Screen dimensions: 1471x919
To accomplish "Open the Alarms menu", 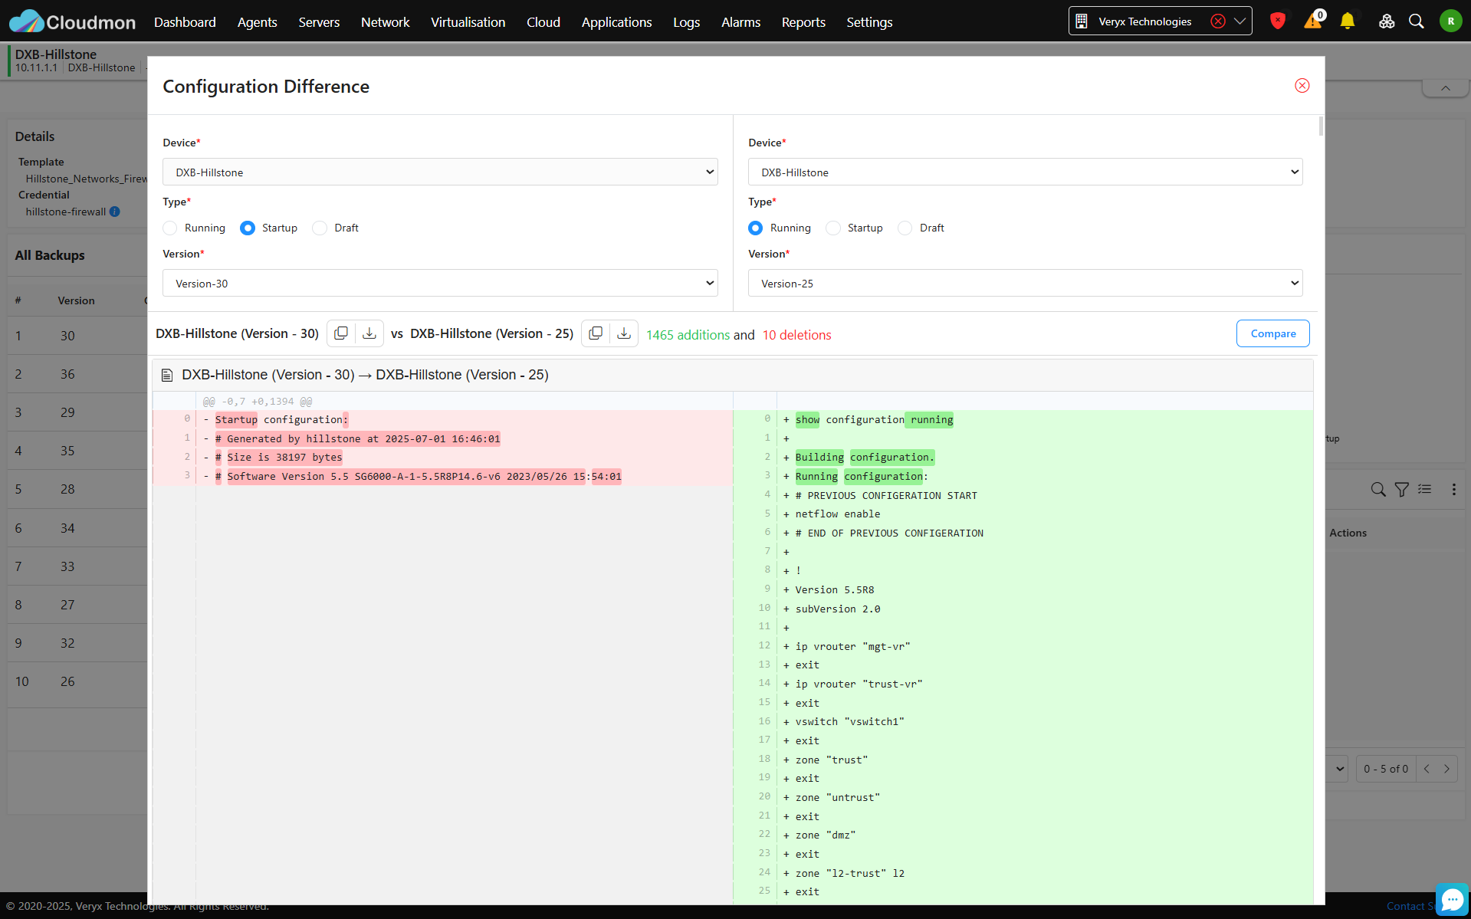I will tap(740, 22).
